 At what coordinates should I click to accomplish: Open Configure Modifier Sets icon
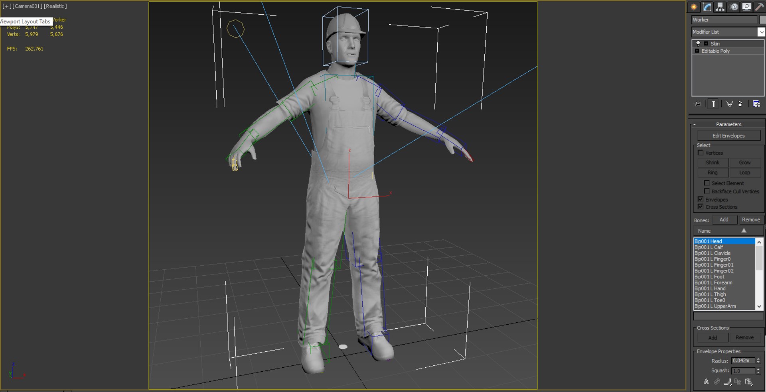click(756, 104)
